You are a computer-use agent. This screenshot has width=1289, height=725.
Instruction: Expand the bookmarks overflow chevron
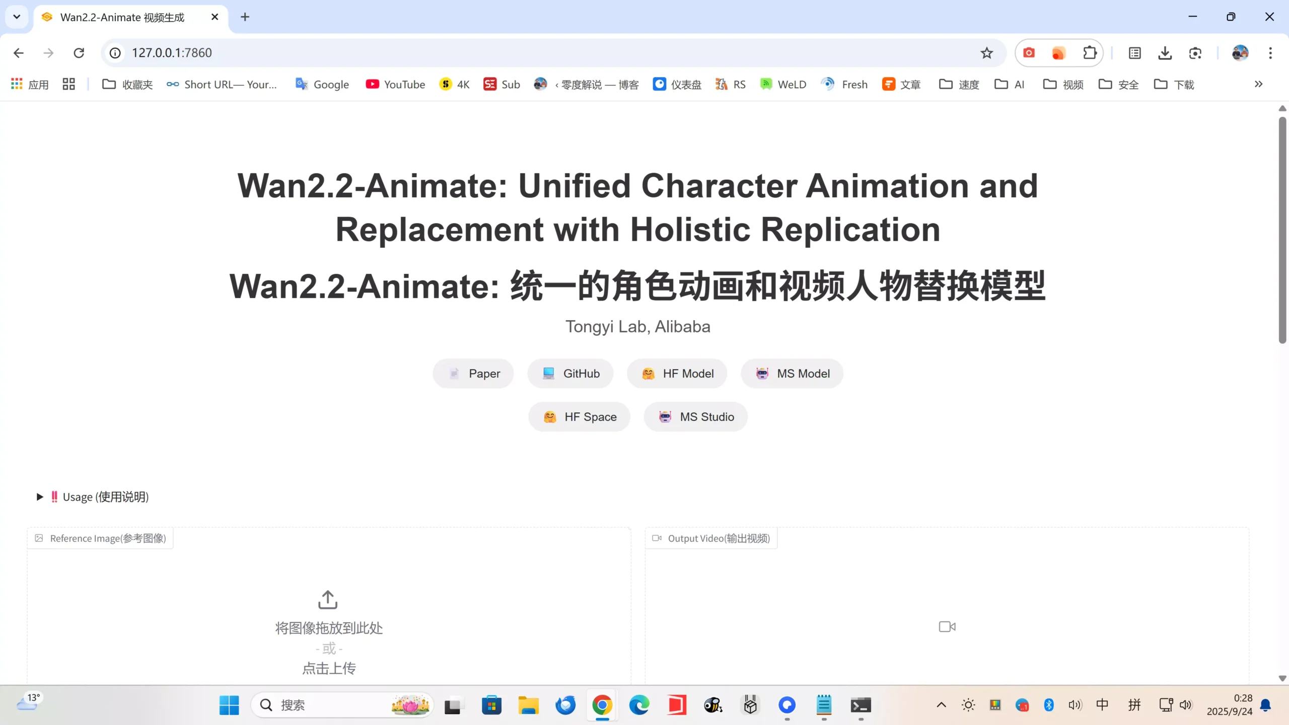tap(1258, 84)
